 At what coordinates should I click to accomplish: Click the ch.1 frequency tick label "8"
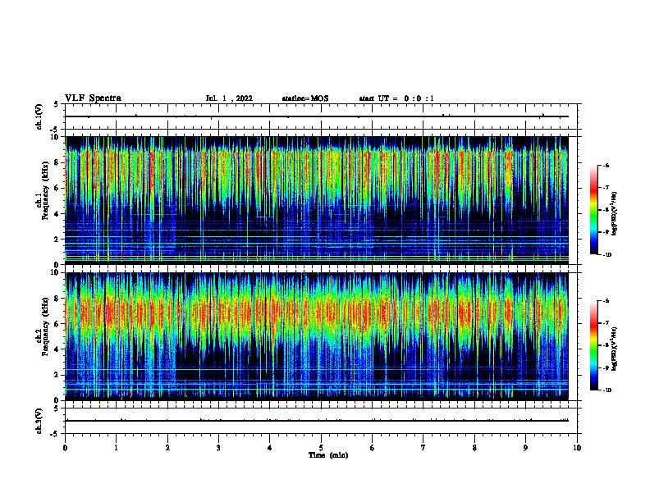click(57, 162)
